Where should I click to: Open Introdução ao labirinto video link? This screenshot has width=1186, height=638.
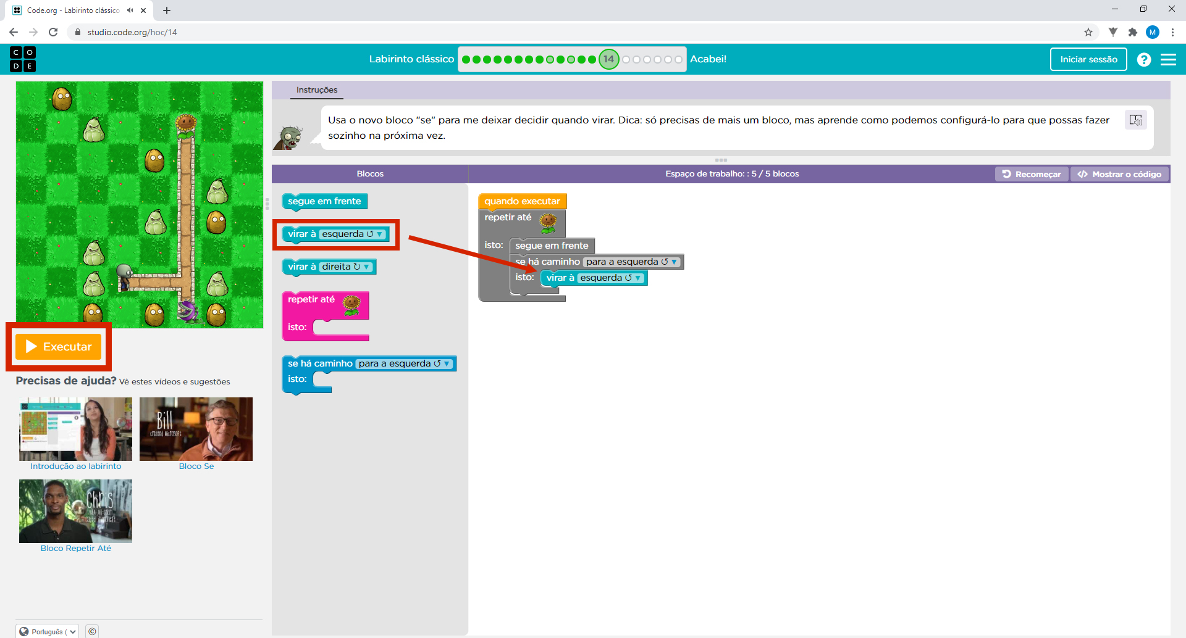coord(76,466)
